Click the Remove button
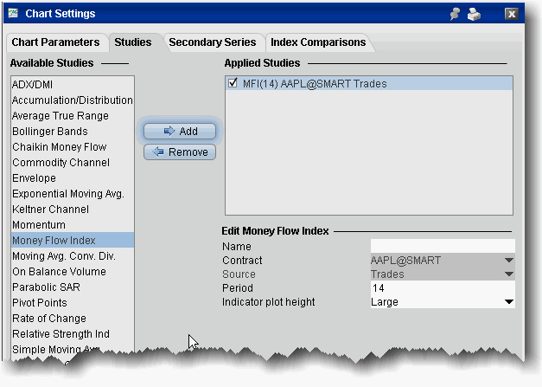The width and height of the screenshot is (542, 387). [x=180, y=152]
